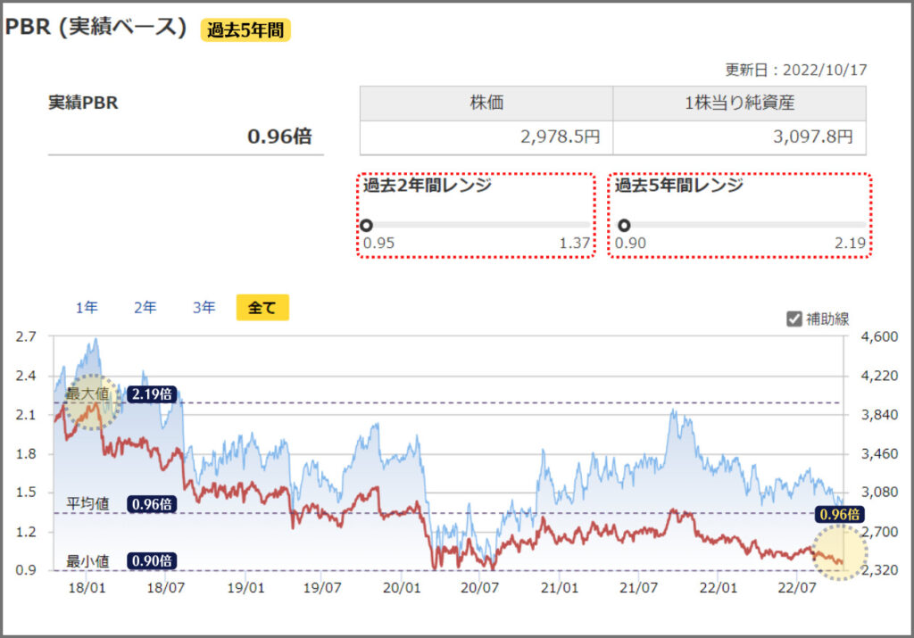914x638 pixels.
Task: Click the 2.19倍 maximum value label
Action: (152, 394)
